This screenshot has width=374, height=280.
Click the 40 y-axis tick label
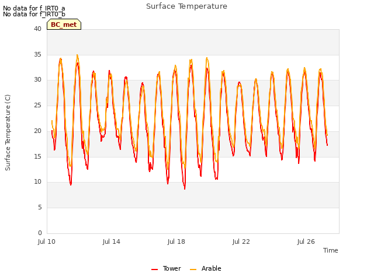37,29
